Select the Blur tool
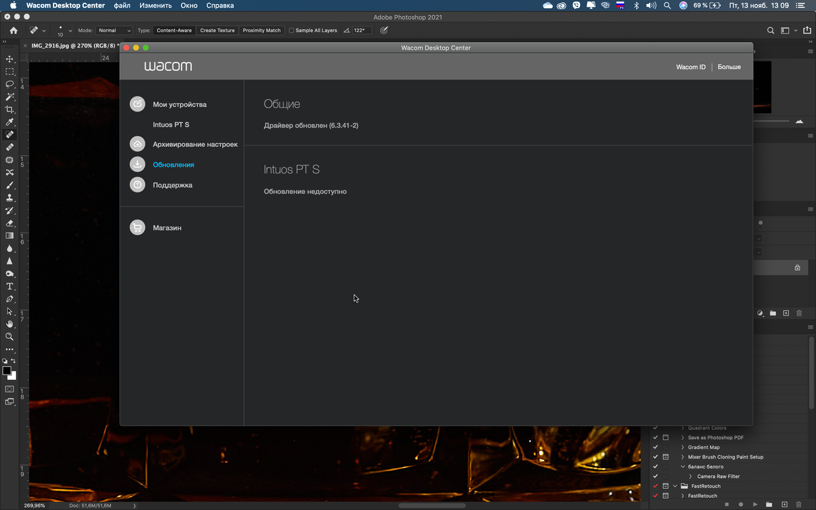 tap(10, 248)
